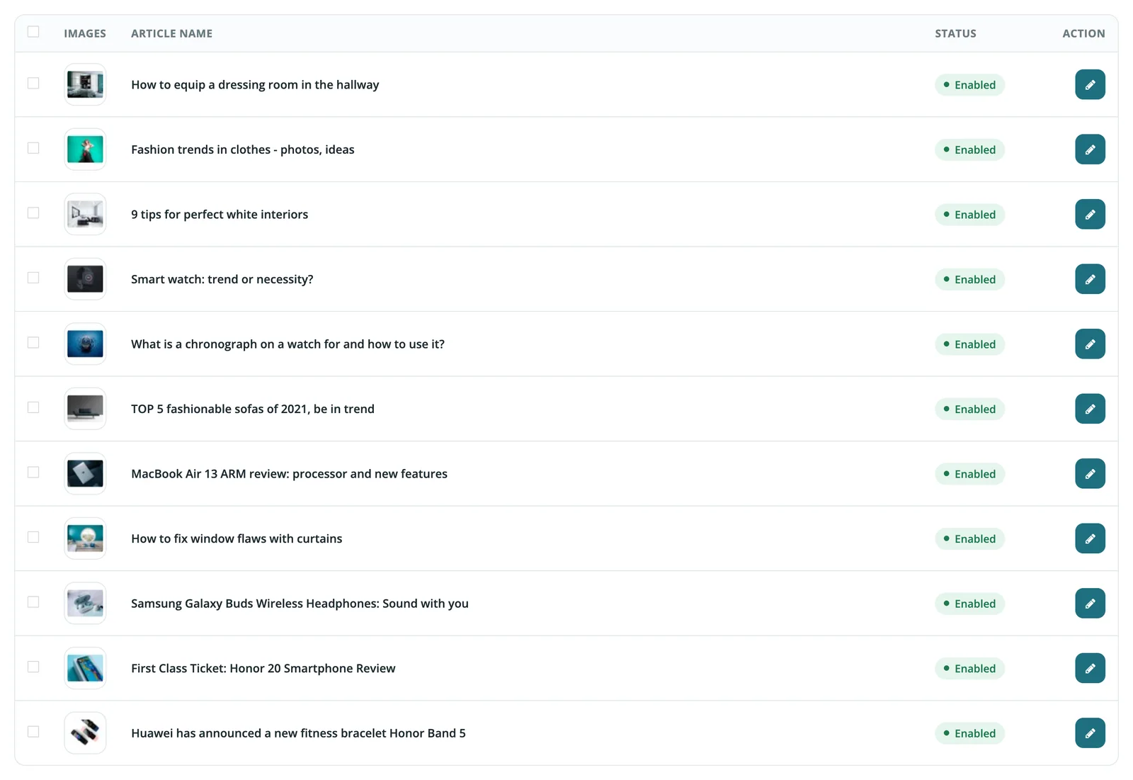Check the Samsung Galaxy Buds row
Image resolution: width=1133 pixels, height=780 pixels.
[x=33, y=602]
